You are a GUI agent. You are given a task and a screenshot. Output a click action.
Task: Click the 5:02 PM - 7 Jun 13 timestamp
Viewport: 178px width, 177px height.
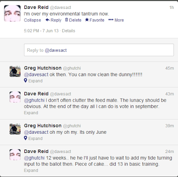tap(41, 31)
